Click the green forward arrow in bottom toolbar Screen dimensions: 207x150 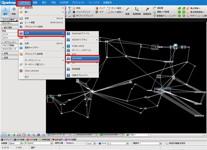tap(14, 135)
